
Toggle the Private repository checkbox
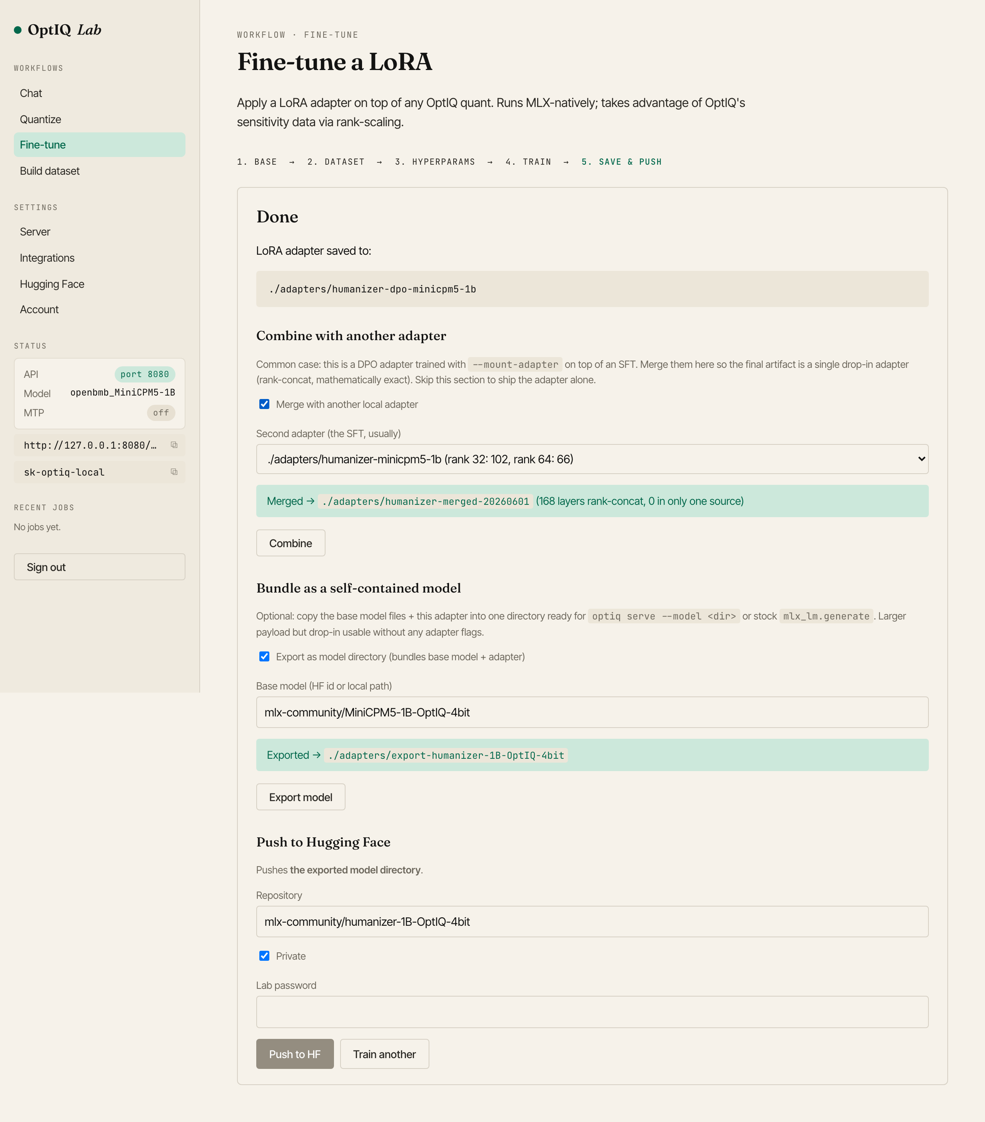(x=264, y=956)
